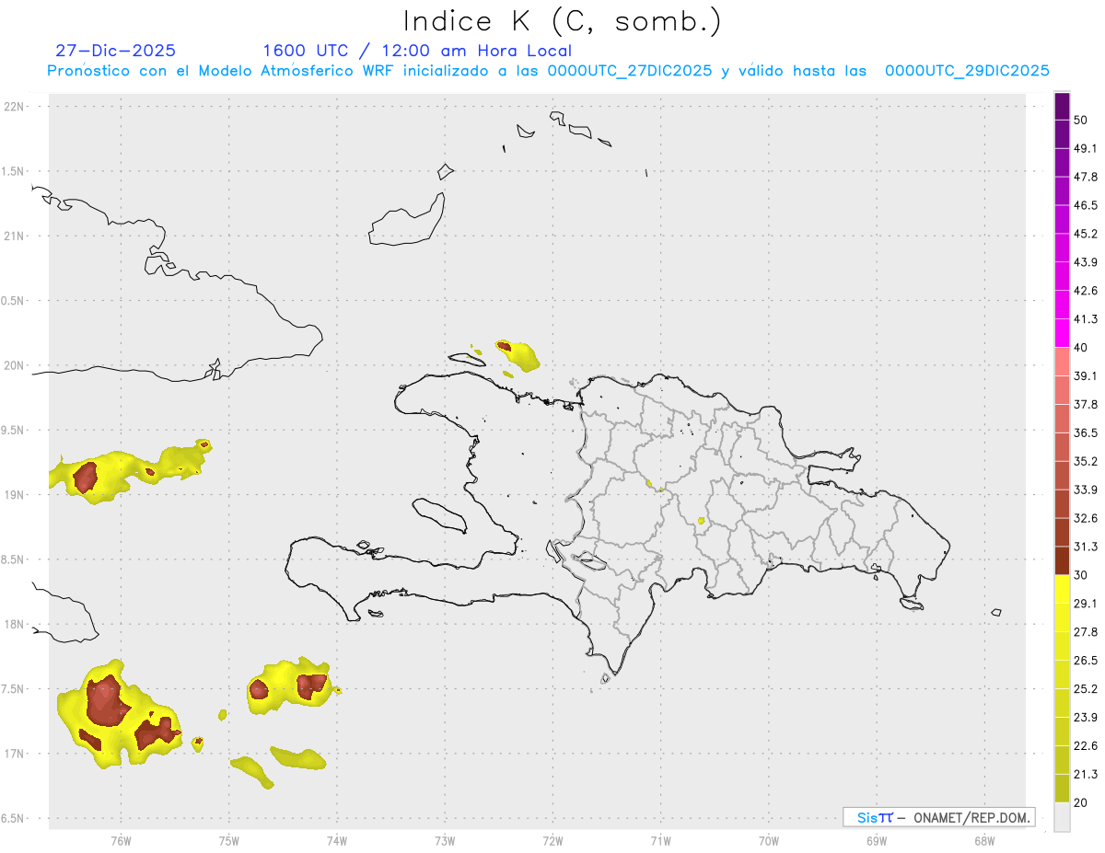Click the colorbar value "49.1"

[x=1086, y=148]
